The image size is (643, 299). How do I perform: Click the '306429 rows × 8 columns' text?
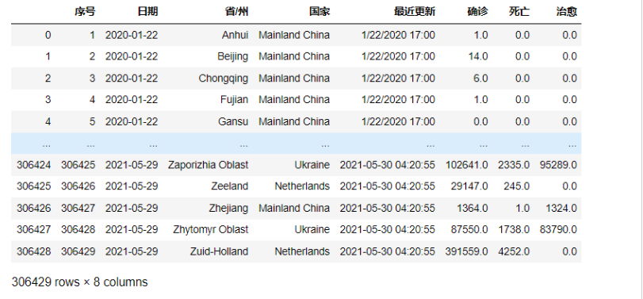79,282
